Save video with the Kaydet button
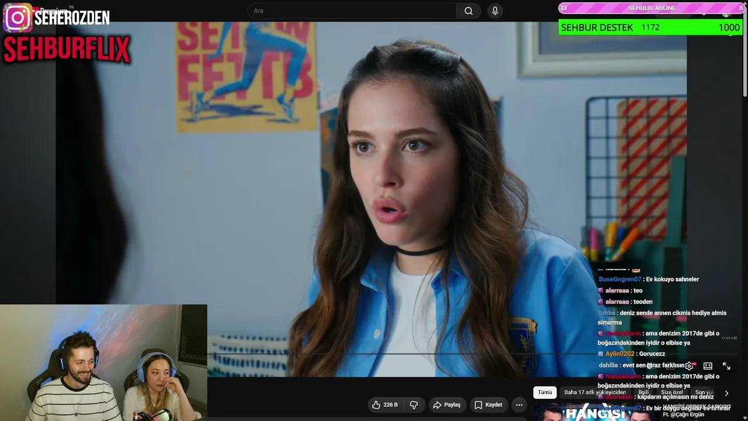Screen dimensions: 748x421 (x=488, y=405)
